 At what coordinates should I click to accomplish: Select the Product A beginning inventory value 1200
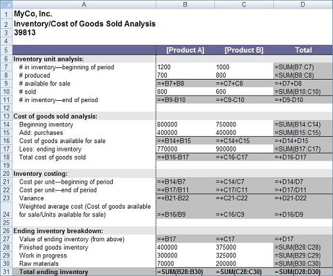tap(185, 67)
